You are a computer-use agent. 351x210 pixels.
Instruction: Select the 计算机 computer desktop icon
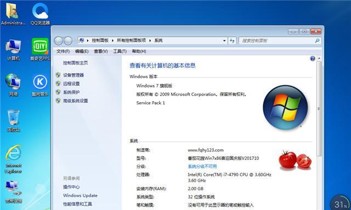click(13, 50)
